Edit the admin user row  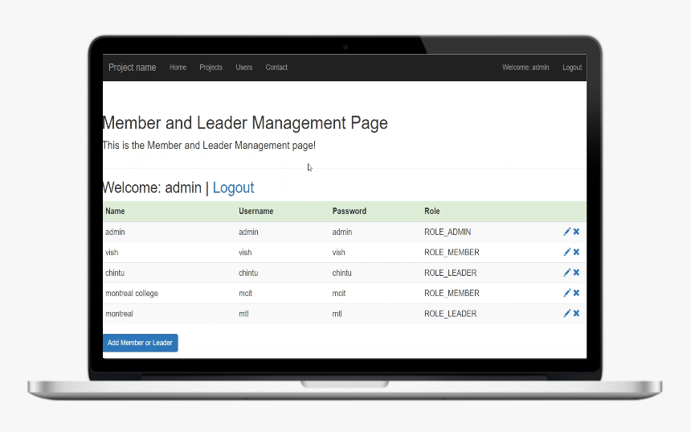point(566,232)
